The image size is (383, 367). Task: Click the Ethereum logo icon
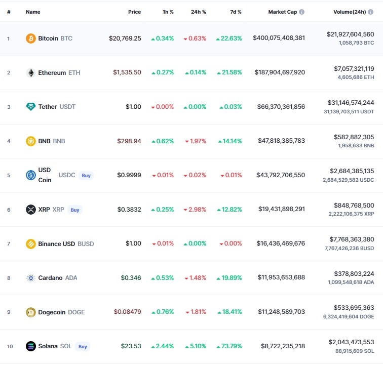click(31, 72)
